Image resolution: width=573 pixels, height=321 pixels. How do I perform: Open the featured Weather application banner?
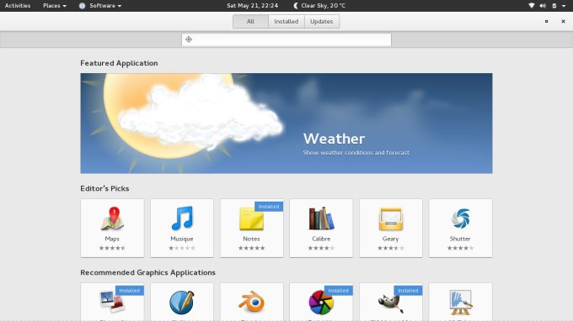pos(286,124)
